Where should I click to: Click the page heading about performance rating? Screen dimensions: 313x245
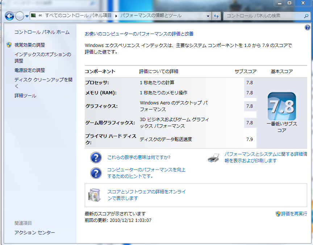click(139, 34)
